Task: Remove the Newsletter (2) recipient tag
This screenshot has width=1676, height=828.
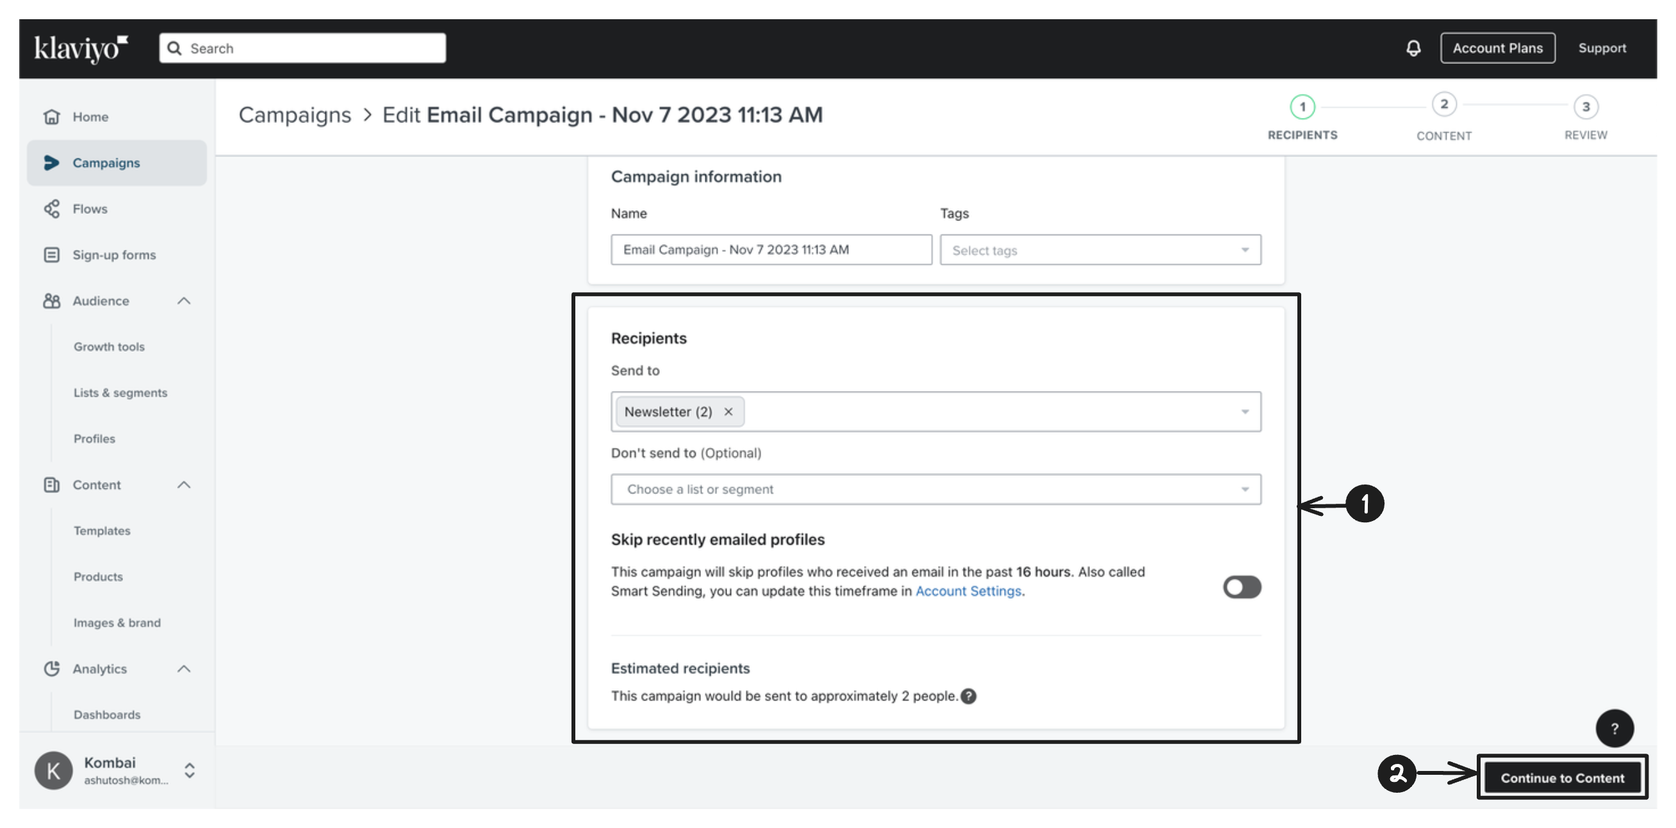Action: click(728, 411)
